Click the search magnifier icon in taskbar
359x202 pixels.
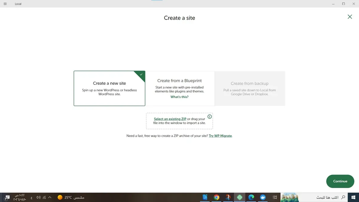click(x=343, y=197)
